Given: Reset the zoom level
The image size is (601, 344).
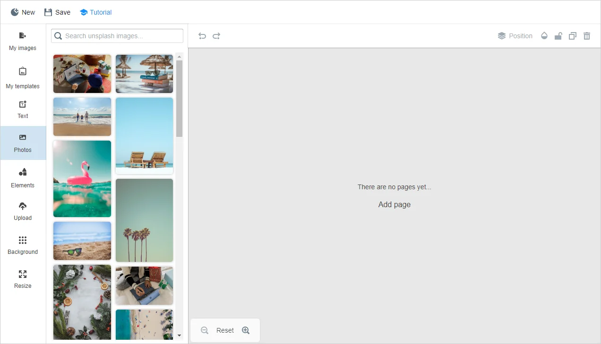Looking at the screenshot, I should (225, 330).
